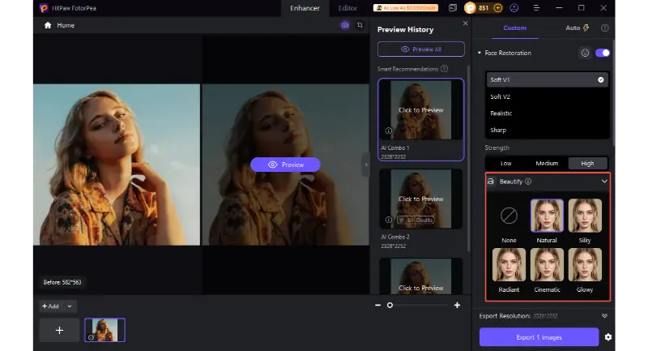Switch to the Enhancer tab
The width and height of the screenshot is (648, 351).
305,8
